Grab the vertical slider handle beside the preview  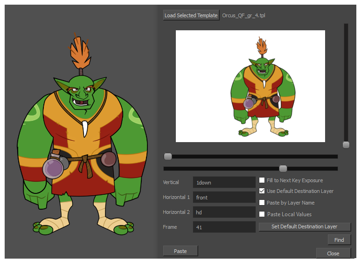pos(346,145)
